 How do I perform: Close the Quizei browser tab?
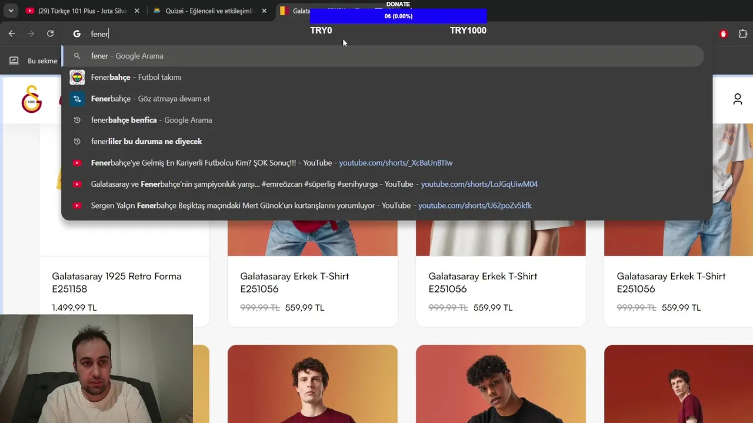tap(264, 11)
